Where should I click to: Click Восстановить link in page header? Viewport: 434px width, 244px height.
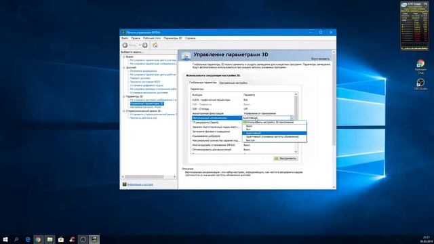point(320,59)
